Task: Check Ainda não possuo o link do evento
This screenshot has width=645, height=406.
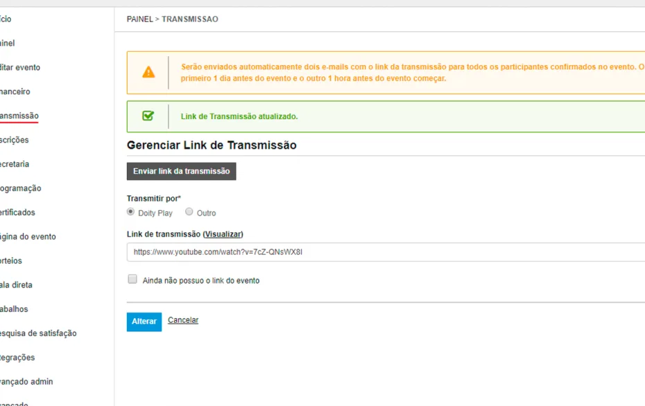Action: 132,279
